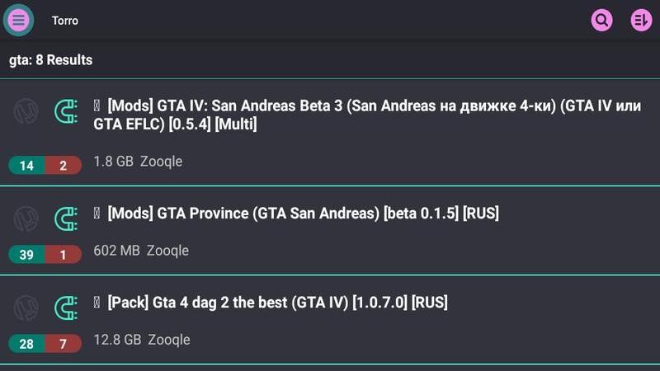Open the hamburger navigation menu
Image resolution: width=660 pixels, height=371 pixels.
tap(18, 20)
